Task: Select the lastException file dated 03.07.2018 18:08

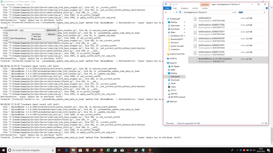Action: click(228, 19)
